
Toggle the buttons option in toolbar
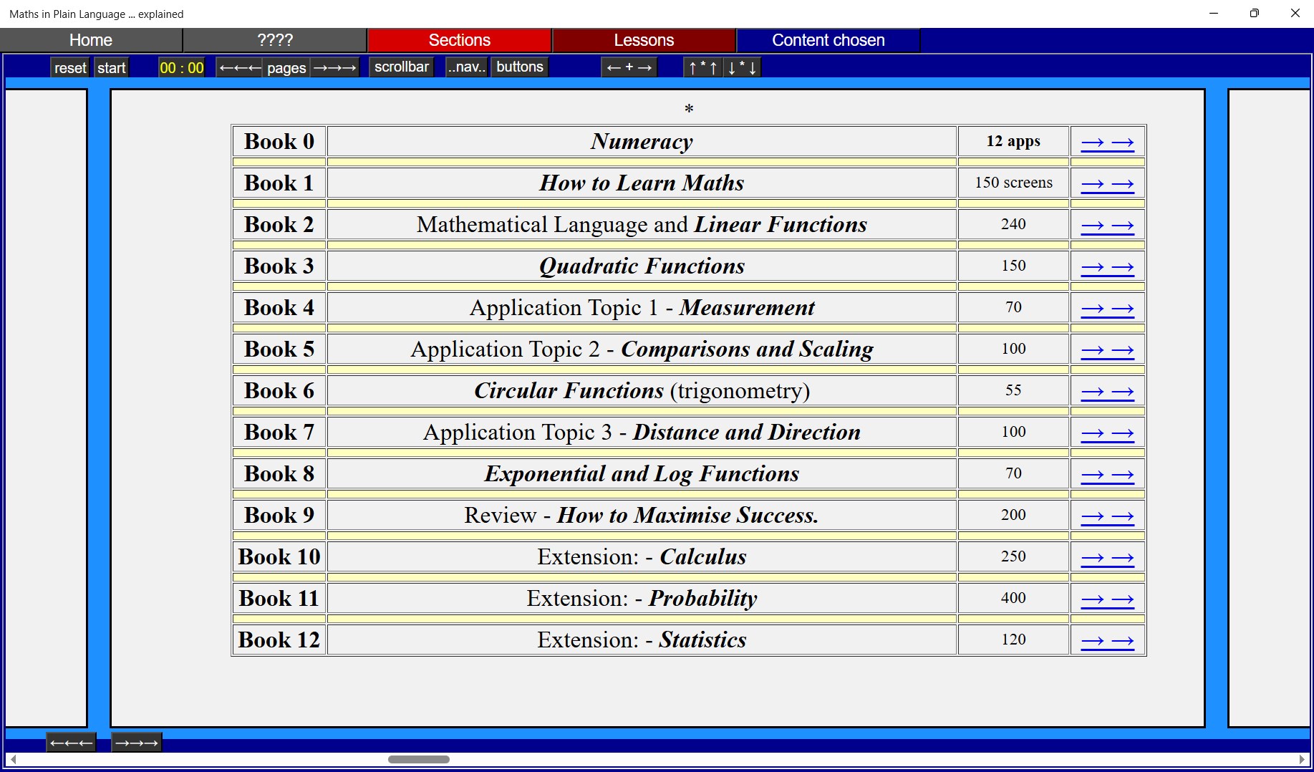pyautogui.click(x=520, y=67)
